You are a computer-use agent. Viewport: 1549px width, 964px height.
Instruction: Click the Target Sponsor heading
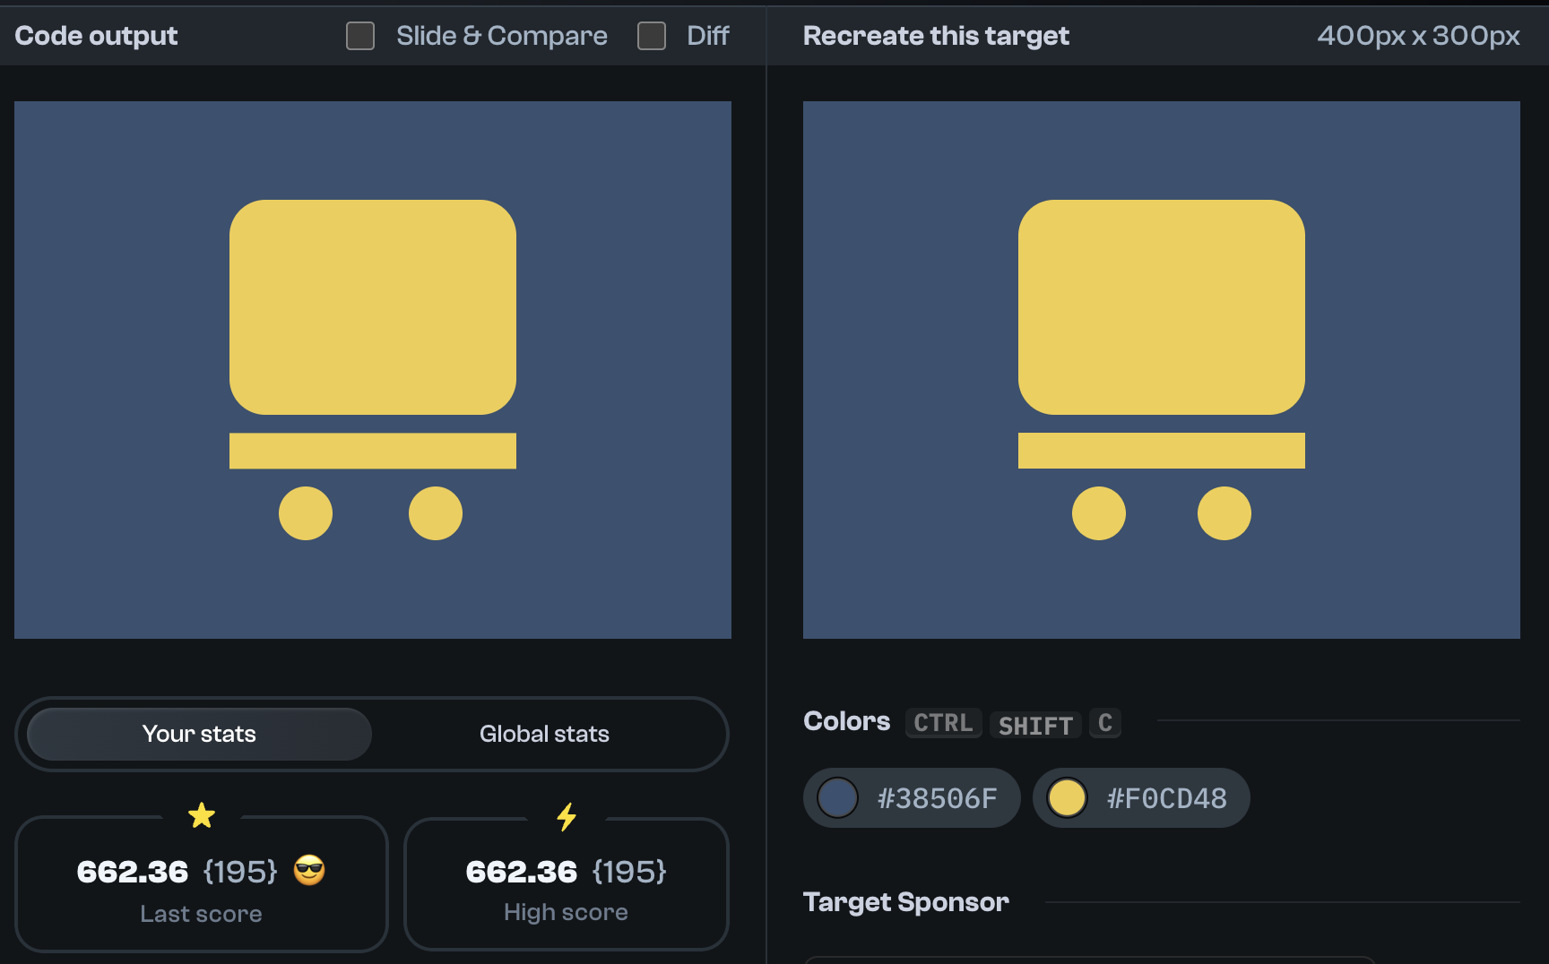coord(905,902)
